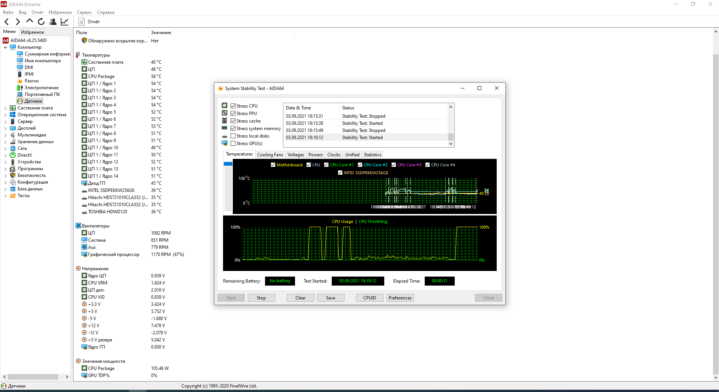Expand the Хранение данных tree node
719x392 pixels.
[x=5, y=142]
